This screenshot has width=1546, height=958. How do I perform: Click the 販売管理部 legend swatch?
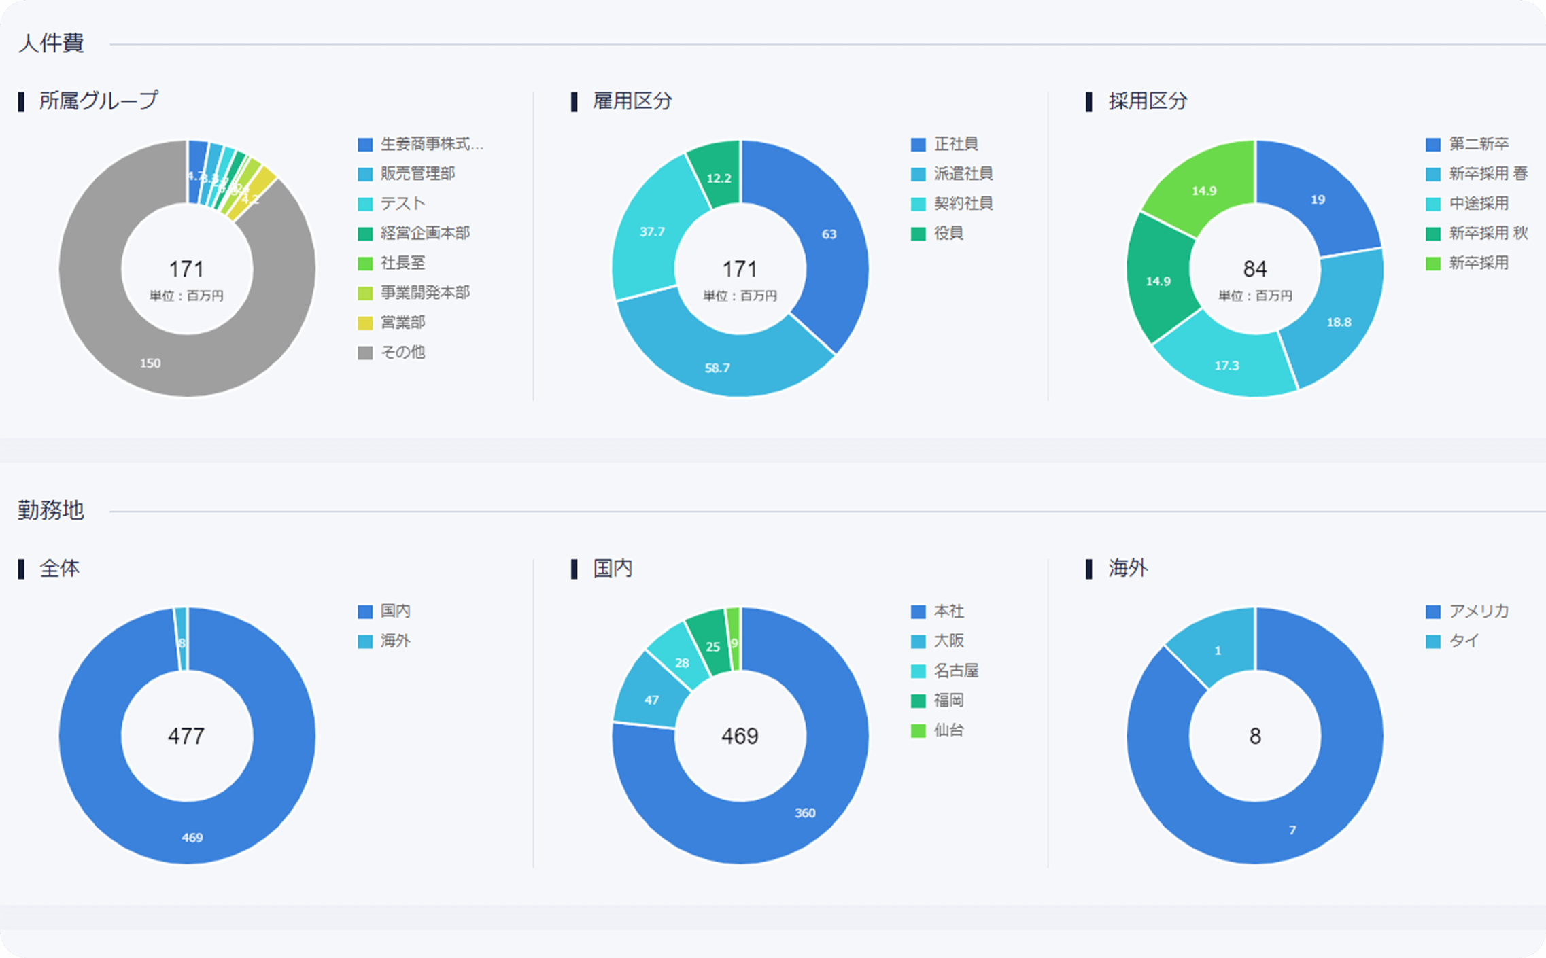tap(365, 175)
